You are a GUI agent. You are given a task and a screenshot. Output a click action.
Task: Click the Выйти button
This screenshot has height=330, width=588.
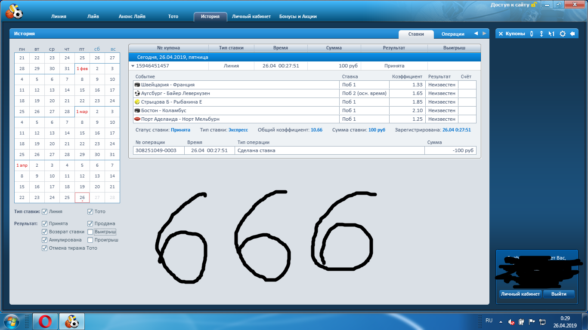tap(558, 294)
